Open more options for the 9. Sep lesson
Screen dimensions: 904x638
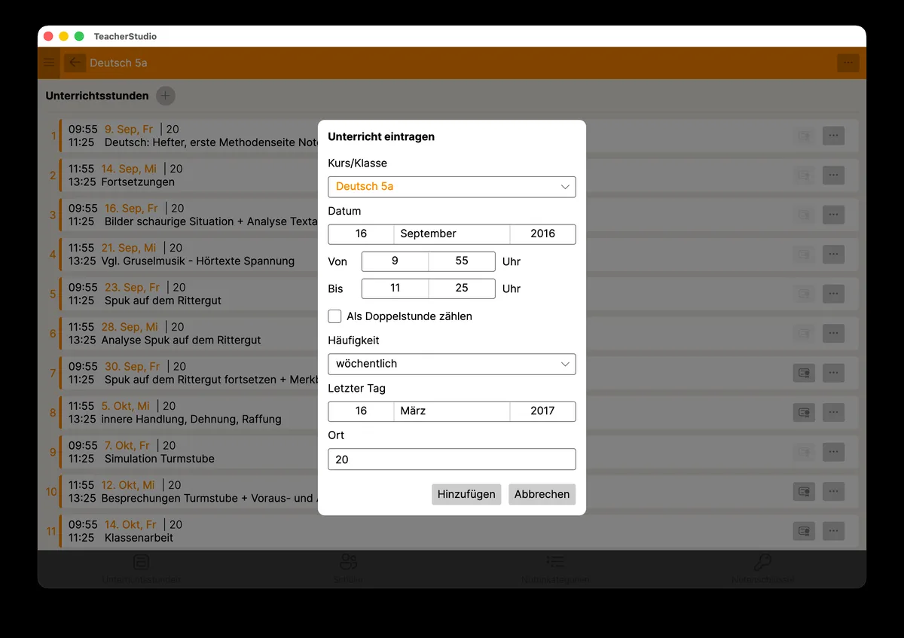coord(833,136)
